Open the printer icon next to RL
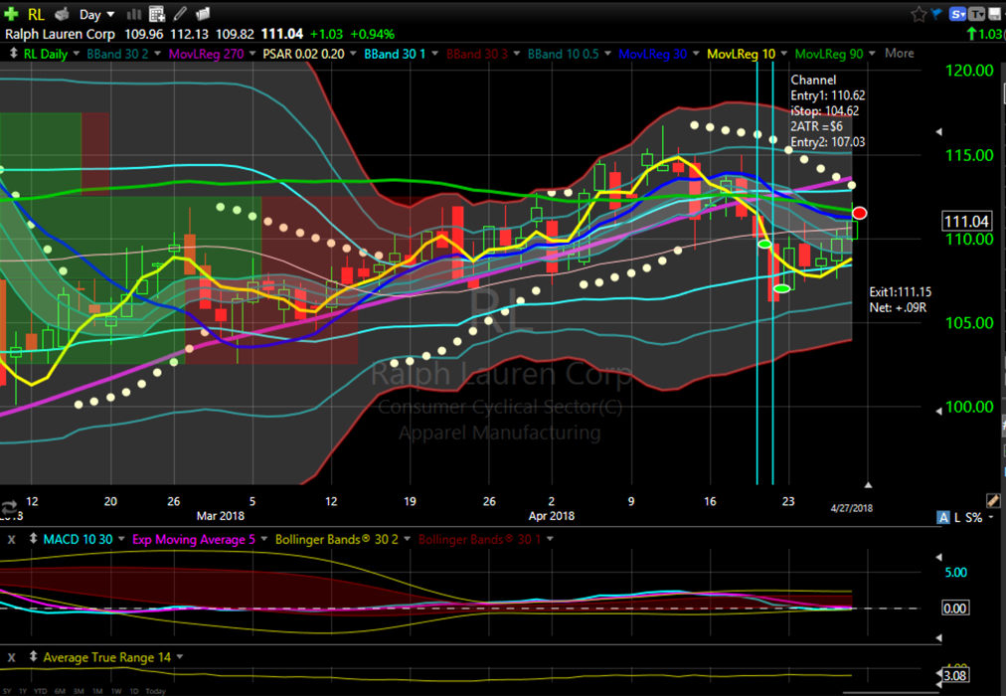 [63, 14]
